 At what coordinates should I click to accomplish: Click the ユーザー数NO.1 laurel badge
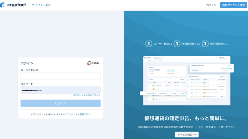pos(149,44)
